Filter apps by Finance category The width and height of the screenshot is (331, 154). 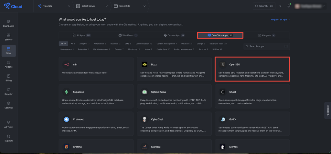119,49
